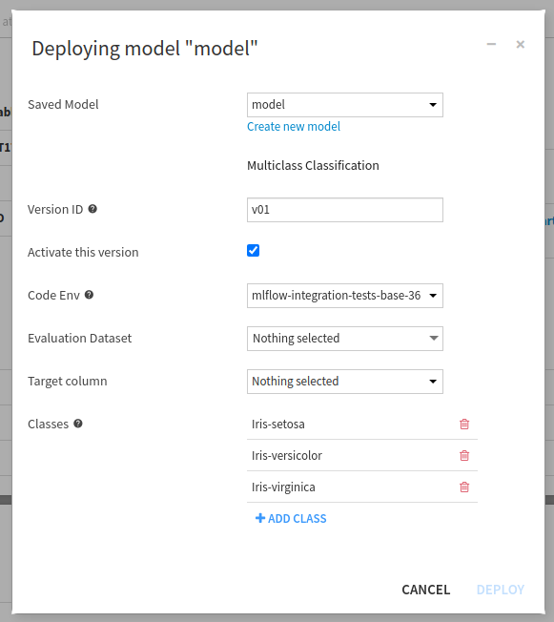Select the Iris-setosa class text
The width and height of the screenshot is (554, 622).
pyautogui.click(x=278, y=425)
